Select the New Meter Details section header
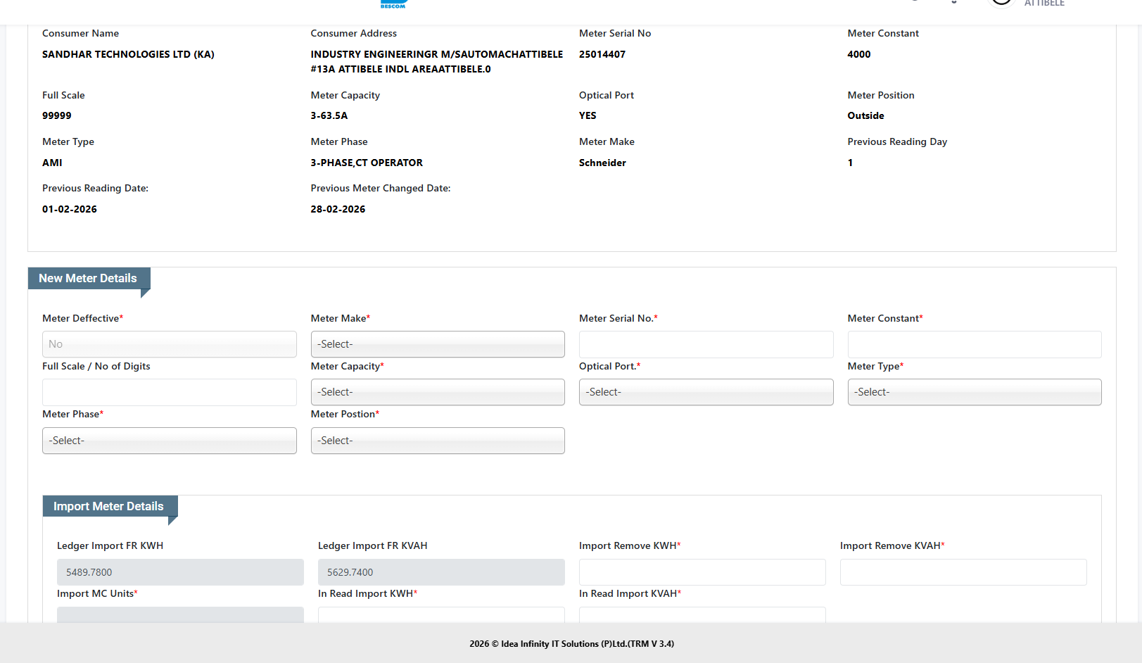Image resolution: width=1142 pixels, height=663 pixels. pos(88,278)
